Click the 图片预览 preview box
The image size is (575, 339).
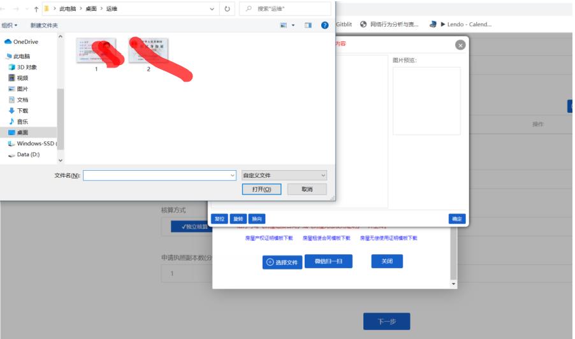click(426, 101)
